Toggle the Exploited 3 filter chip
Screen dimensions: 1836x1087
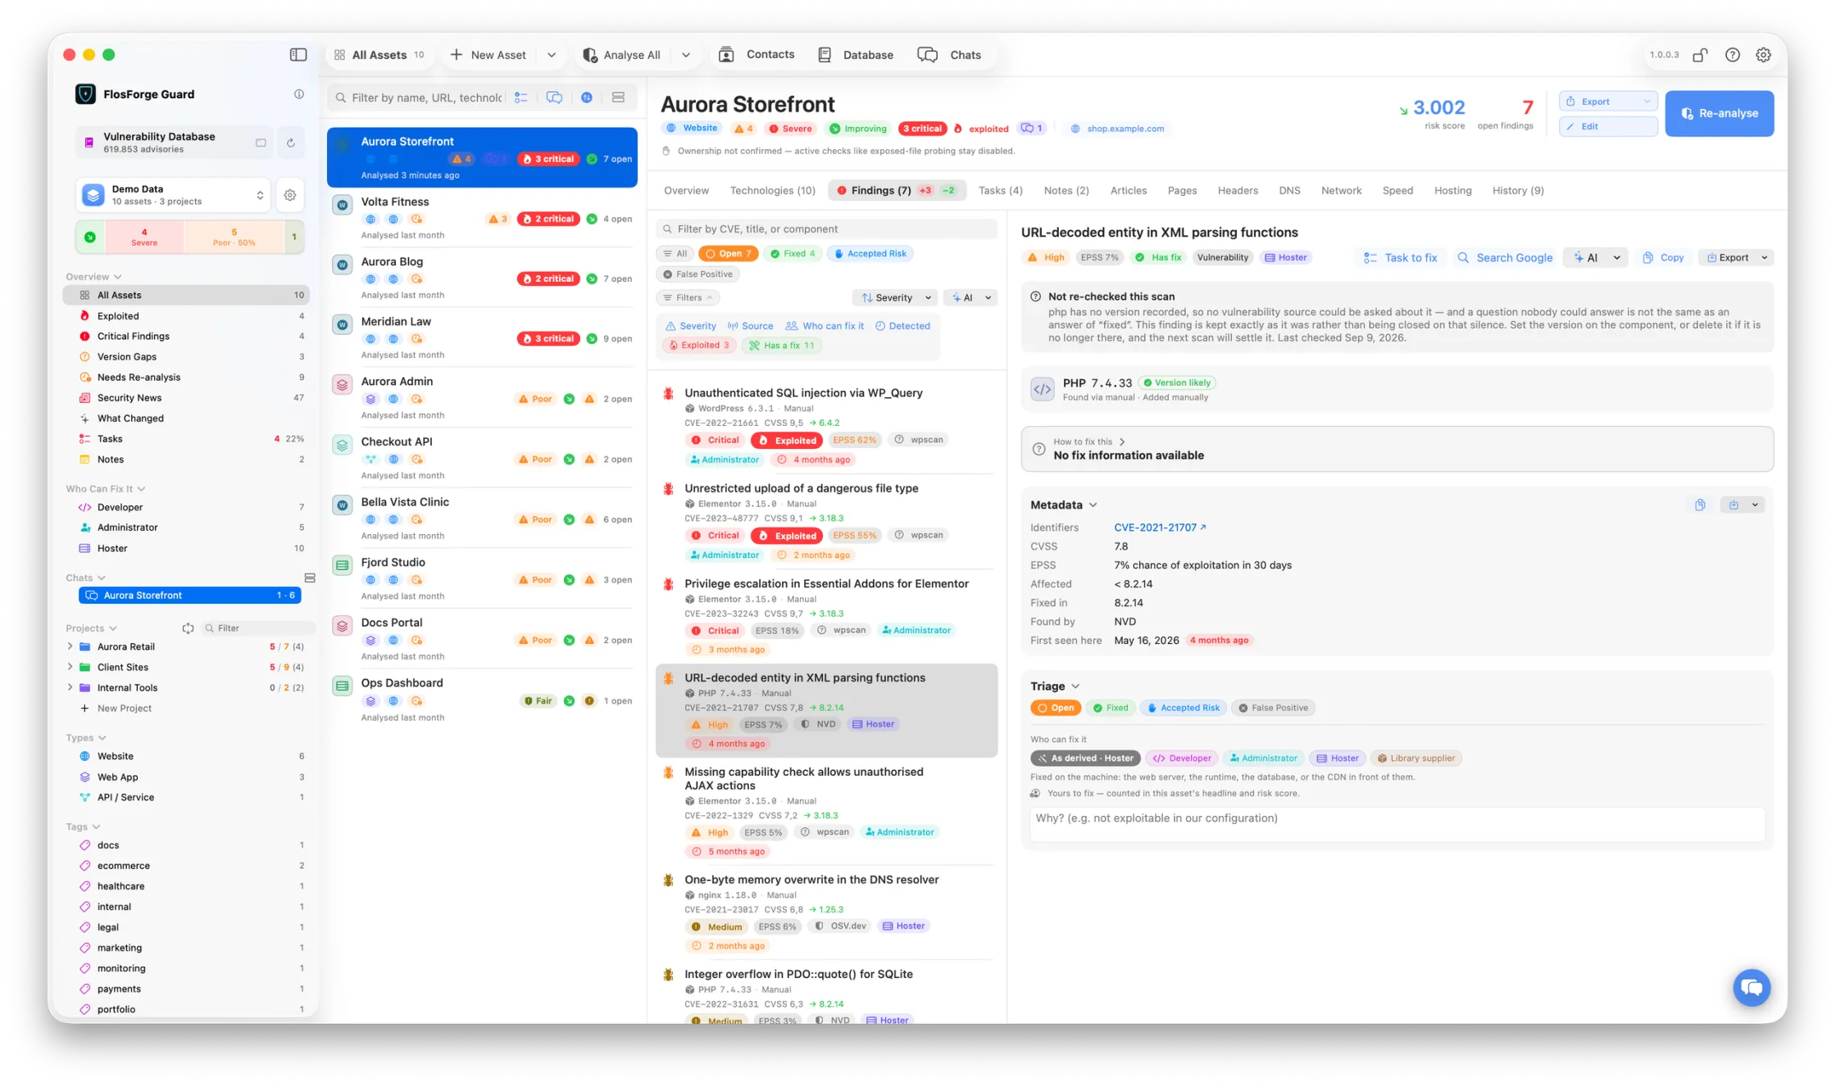[x=699, y=346]
